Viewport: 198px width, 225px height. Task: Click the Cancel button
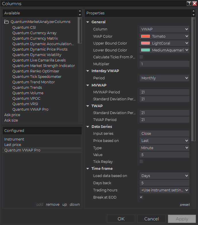152,219
